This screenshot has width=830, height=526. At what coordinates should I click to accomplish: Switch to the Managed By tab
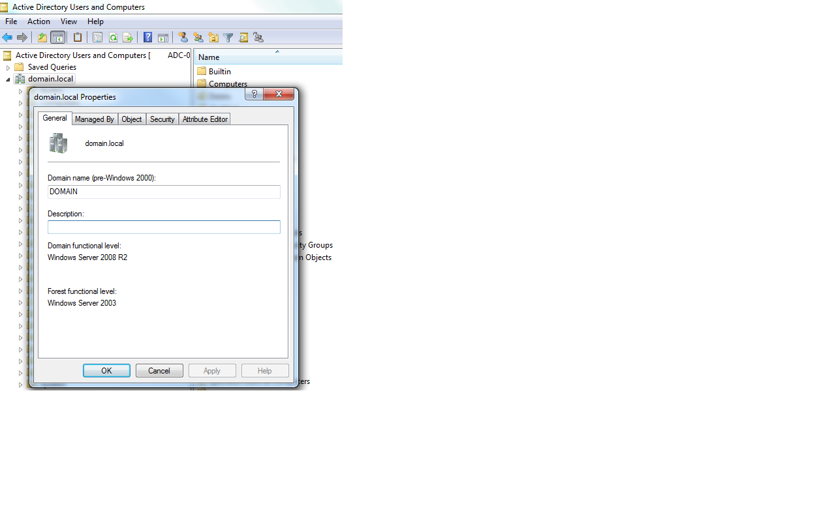[95, 119]
